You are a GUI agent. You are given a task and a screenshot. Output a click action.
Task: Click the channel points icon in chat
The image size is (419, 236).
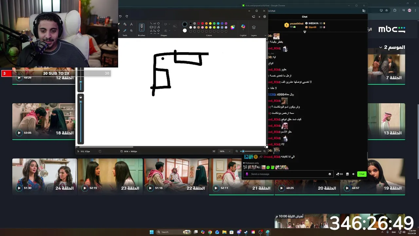[x=339, y=174]
